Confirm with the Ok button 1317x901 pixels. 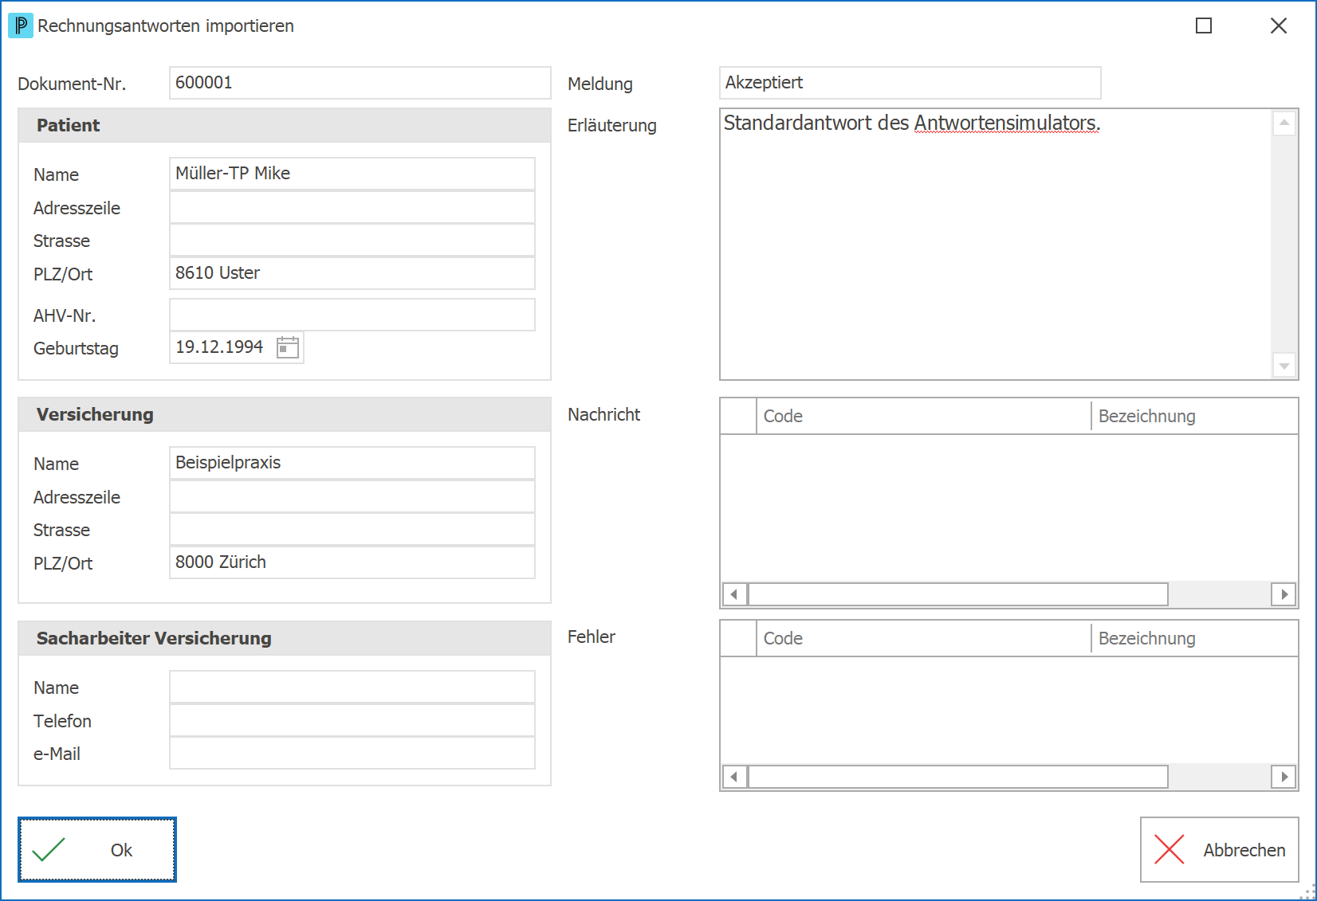click(x=97, y=849)
